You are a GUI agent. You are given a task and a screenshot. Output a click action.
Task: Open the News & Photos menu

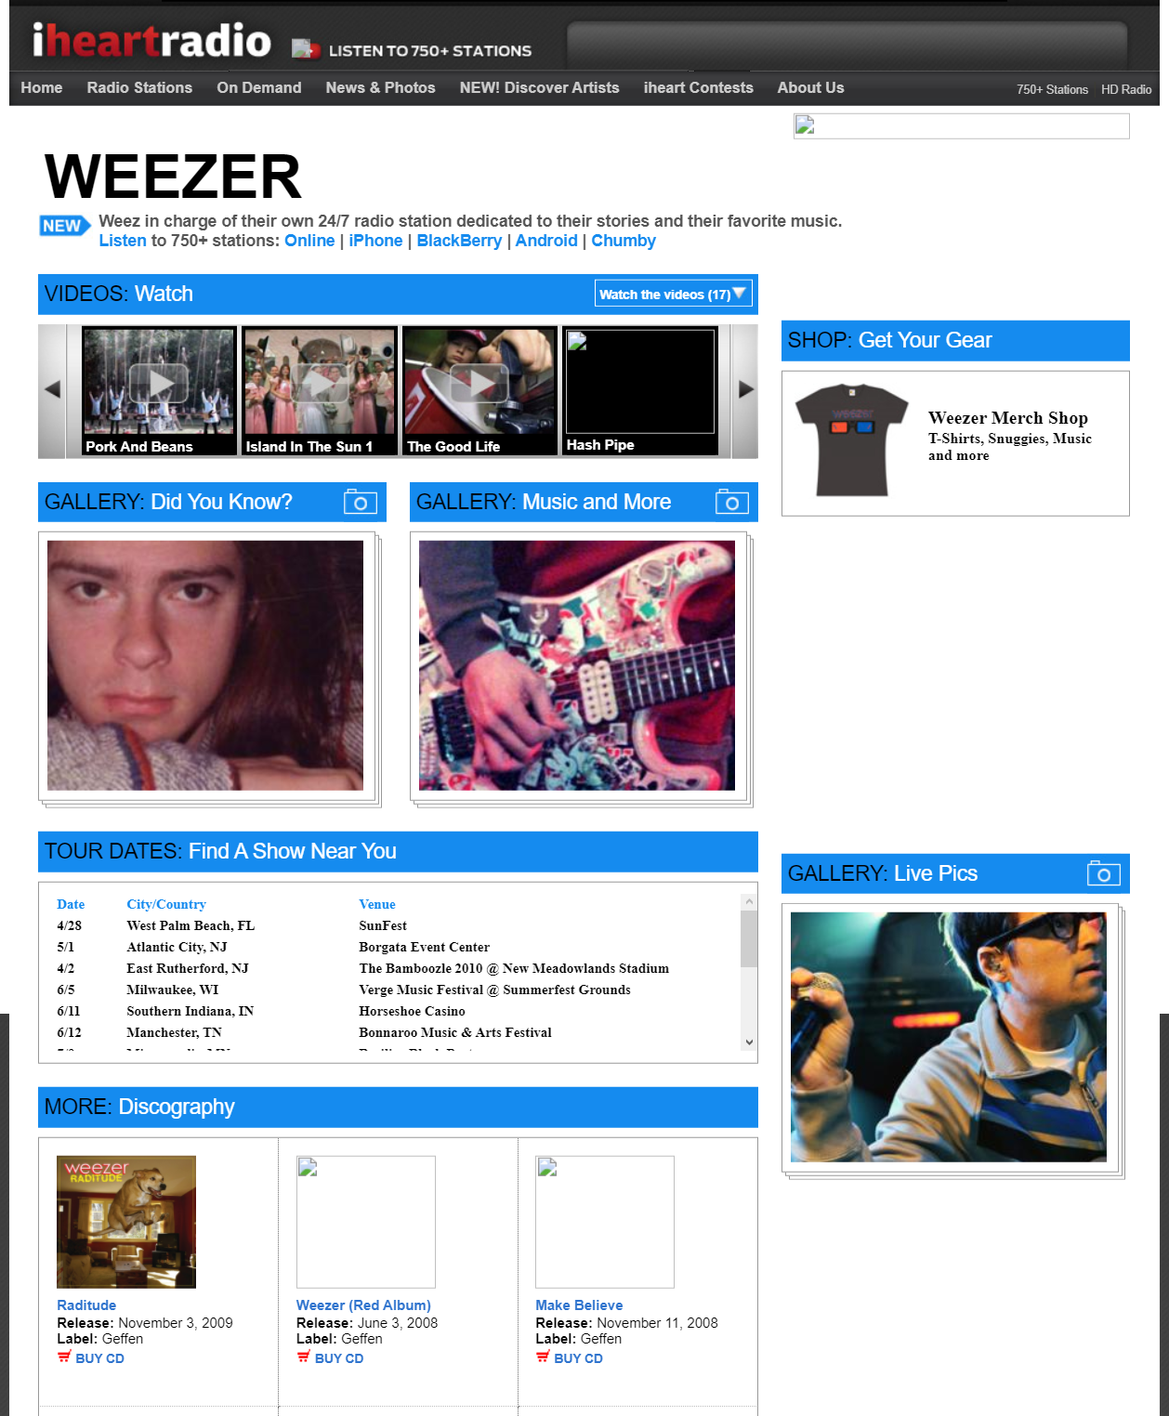pyautogui.click(x=380, y=87)
